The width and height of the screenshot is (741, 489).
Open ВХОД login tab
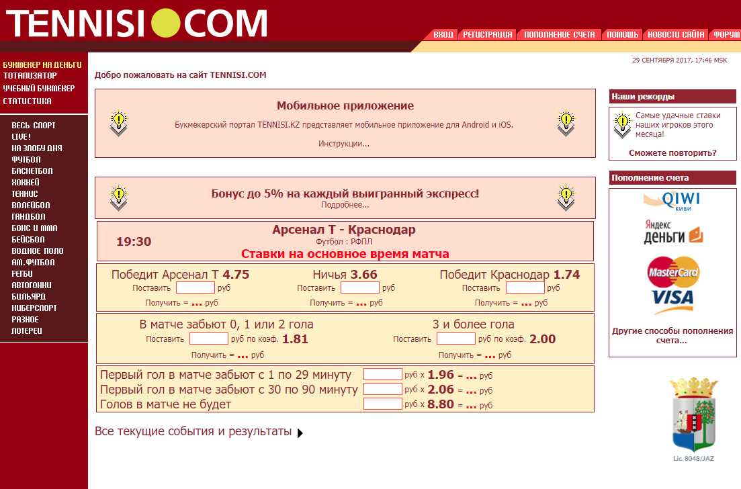pos(443,34)
